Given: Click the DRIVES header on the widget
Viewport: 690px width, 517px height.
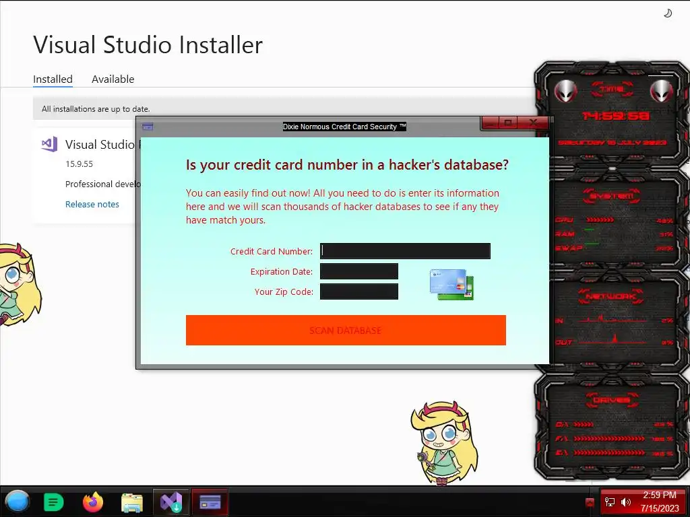Looking at the screenshot, I should [x=611, y=400].
